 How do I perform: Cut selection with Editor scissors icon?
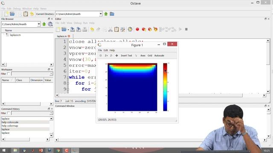click(x=110, y=29)
